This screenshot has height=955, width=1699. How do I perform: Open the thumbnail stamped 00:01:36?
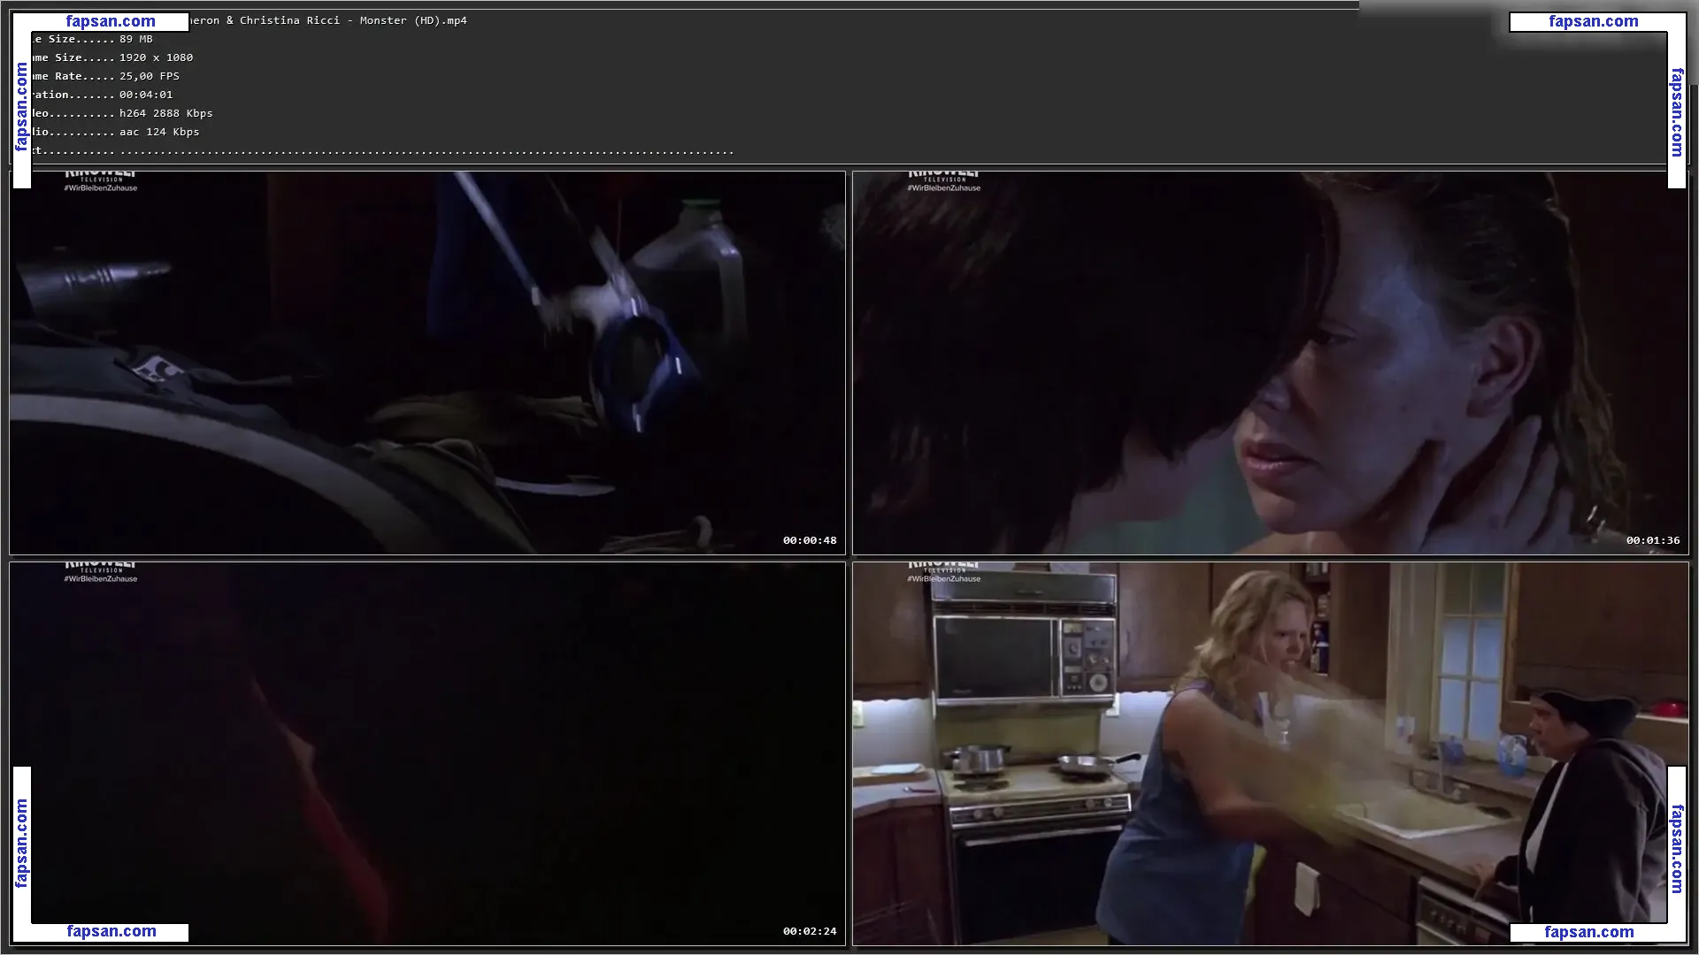coord(1271,363)
